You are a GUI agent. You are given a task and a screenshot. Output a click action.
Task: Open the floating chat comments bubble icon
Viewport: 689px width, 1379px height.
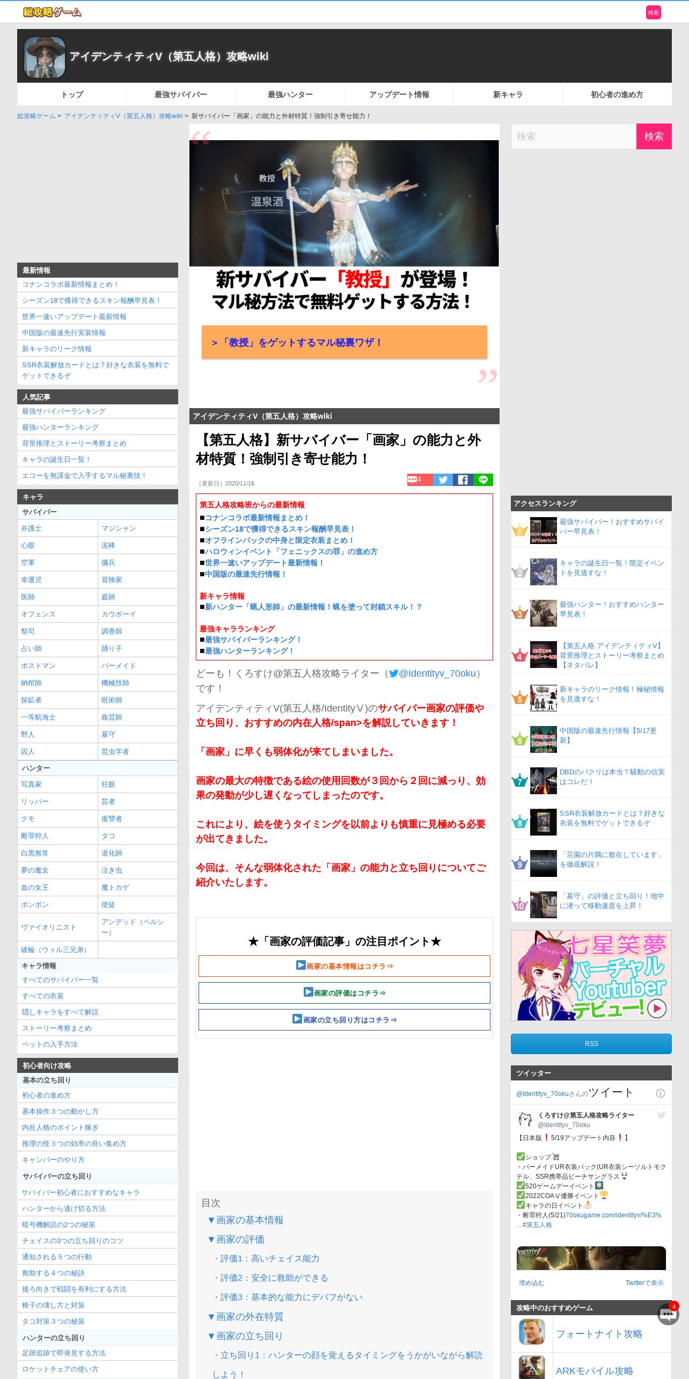(668, 1315)
